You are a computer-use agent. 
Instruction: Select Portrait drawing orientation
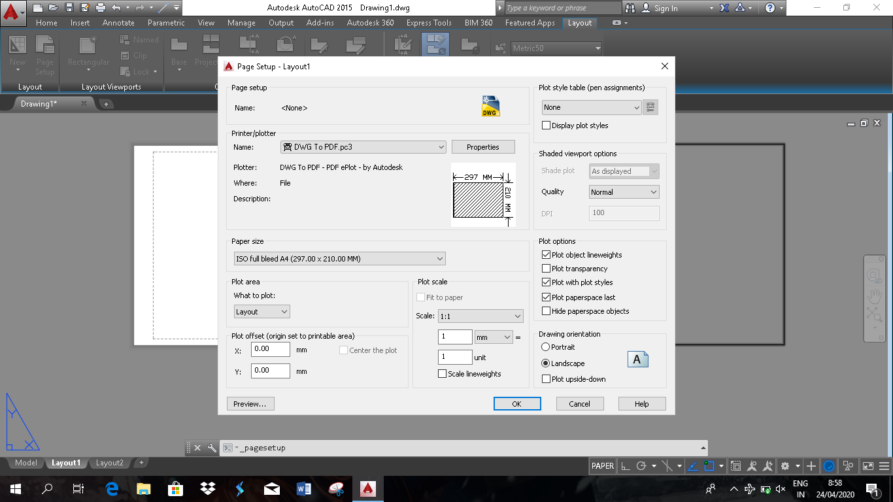coord(547,347)
